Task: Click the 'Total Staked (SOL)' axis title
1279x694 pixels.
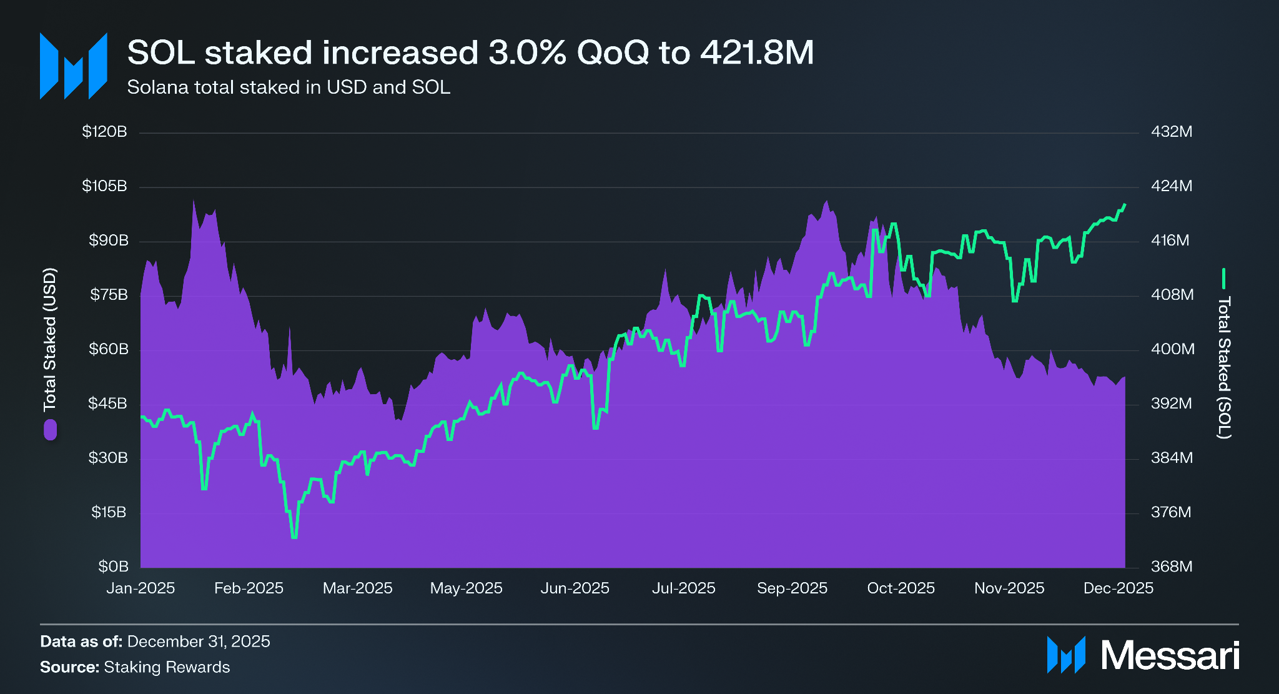Action: pyautogui.click(x=1224, y=367)
